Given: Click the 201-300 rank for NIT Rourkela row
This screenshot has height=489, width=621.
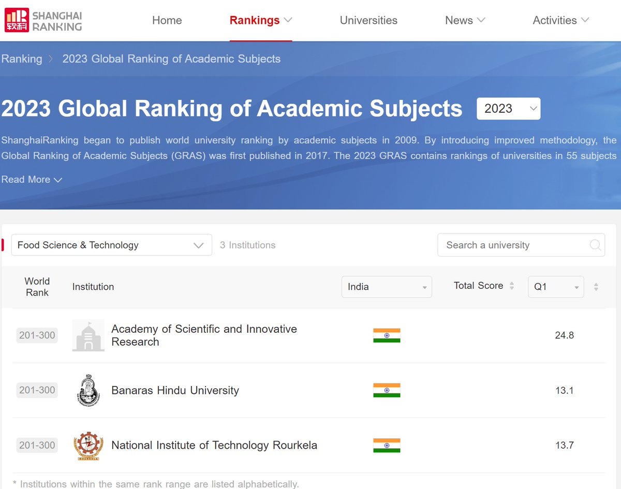Looking at the screenshot, I should point(37,445).
